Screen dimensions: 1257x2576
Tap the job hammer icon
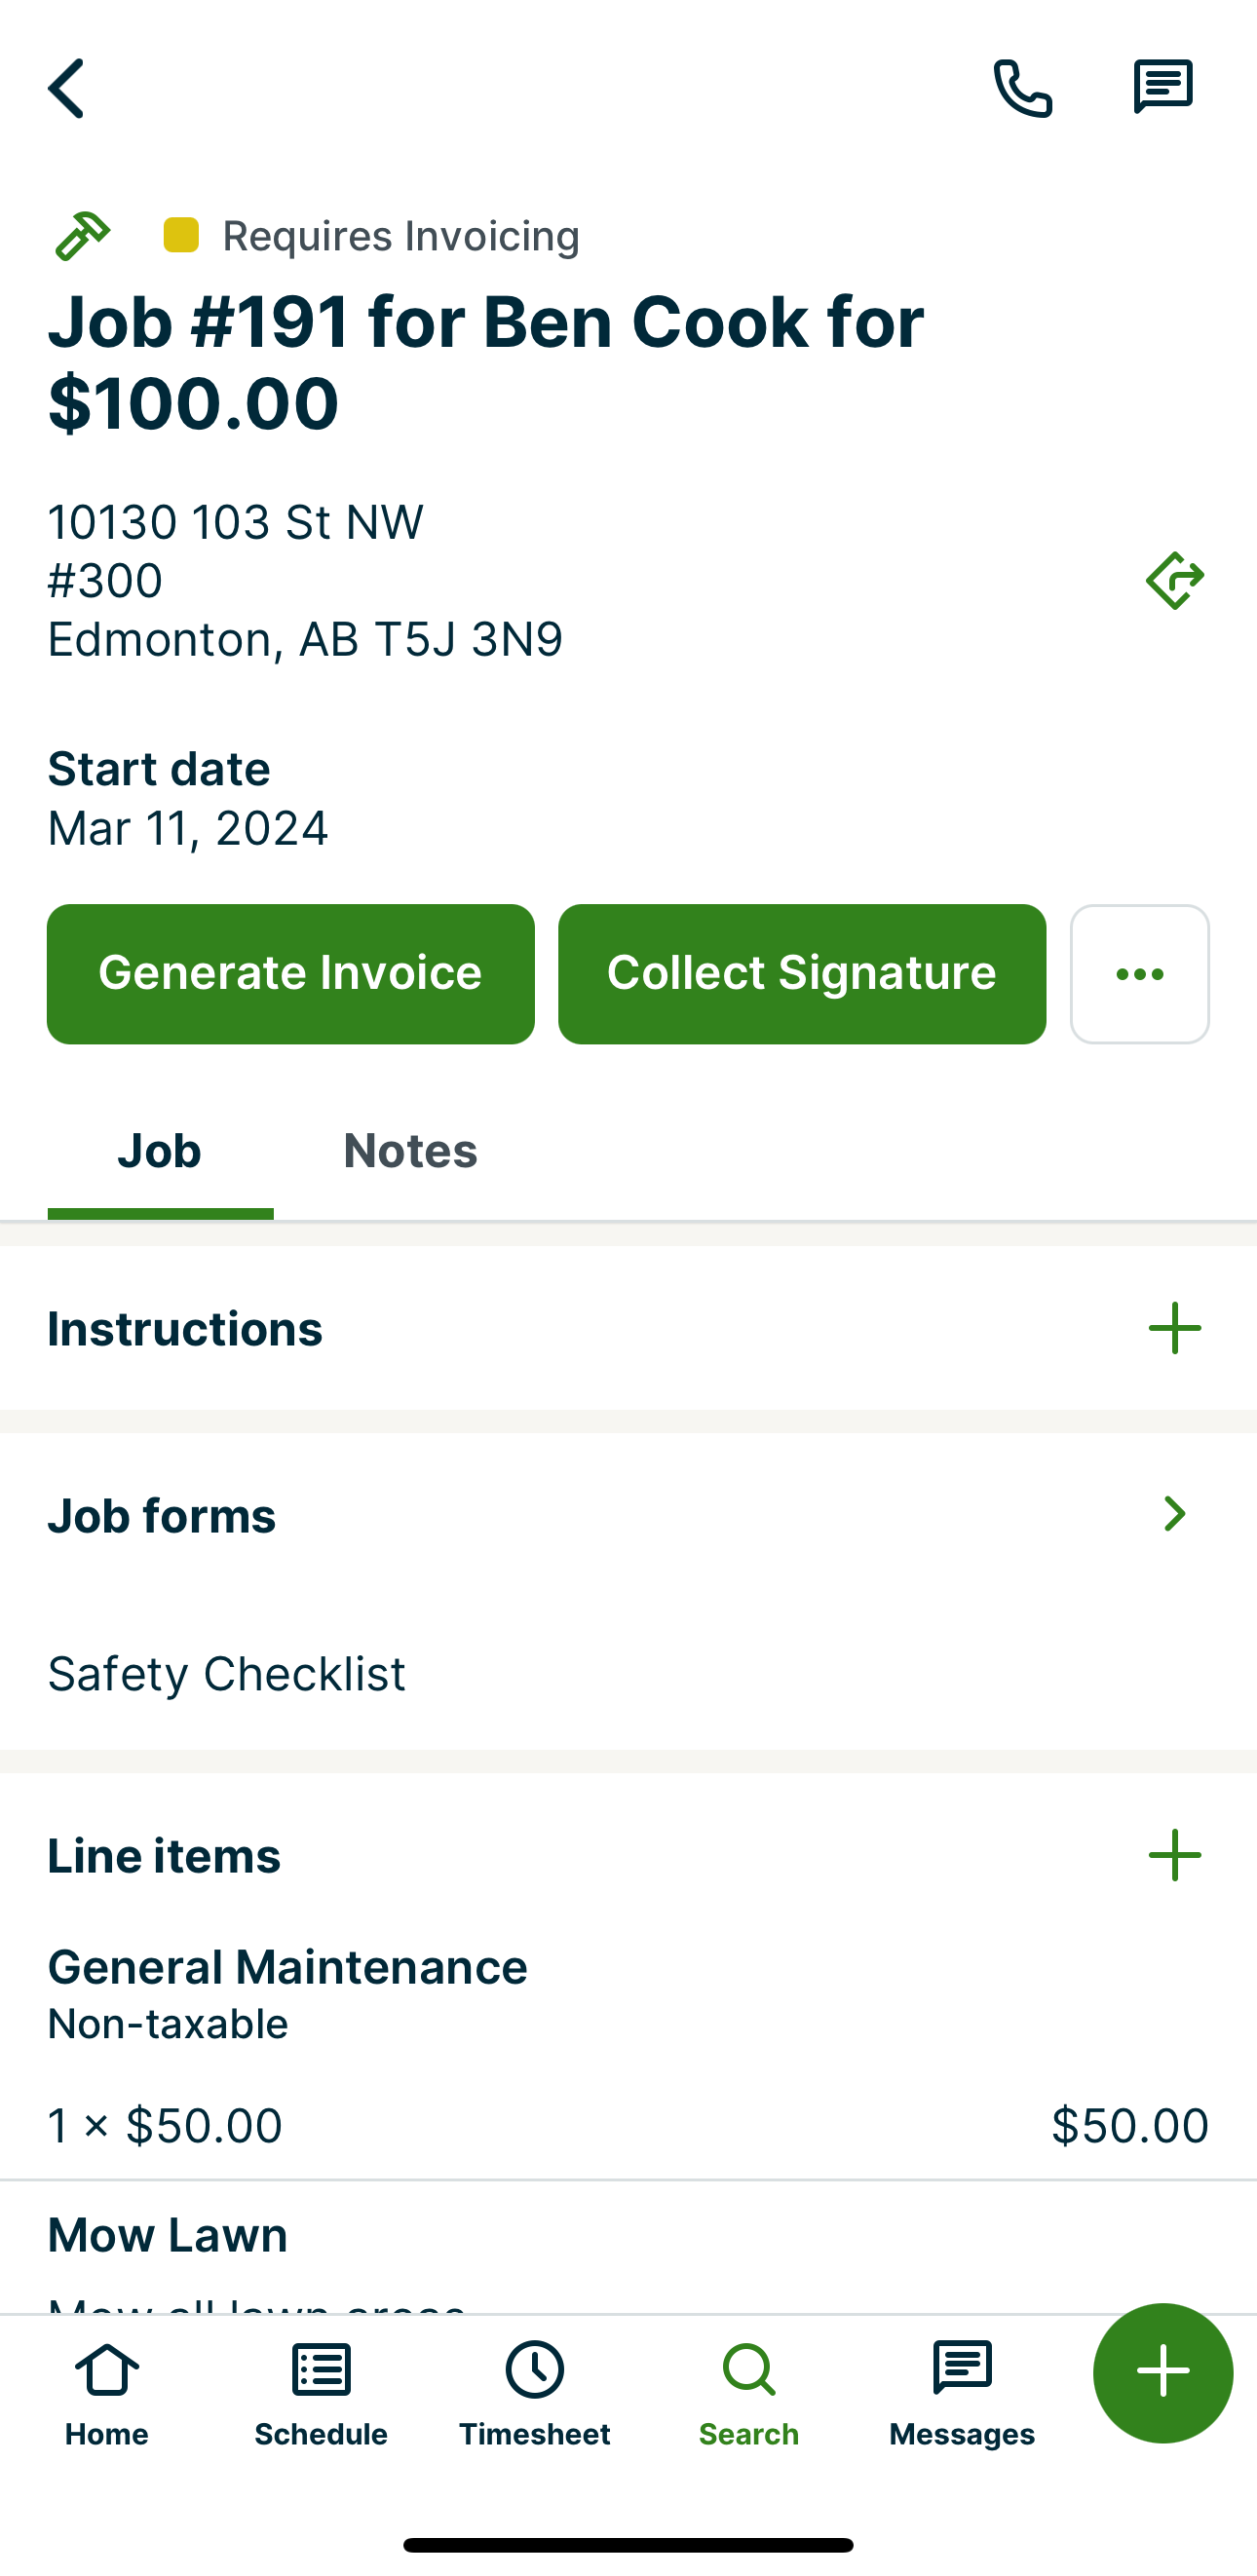coord(82,236)
